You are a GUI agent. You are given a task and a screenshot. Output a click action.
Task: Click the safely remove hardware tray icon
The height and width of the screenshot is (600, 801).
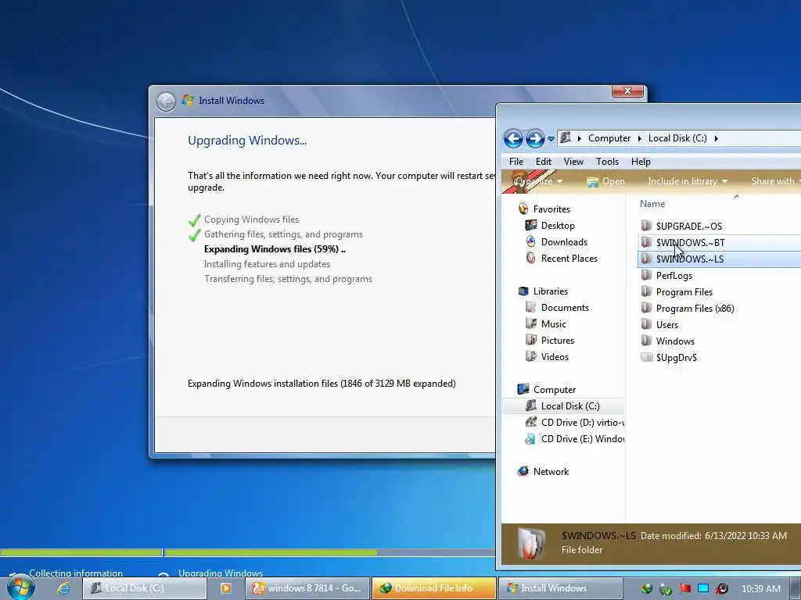click(666, 589)
